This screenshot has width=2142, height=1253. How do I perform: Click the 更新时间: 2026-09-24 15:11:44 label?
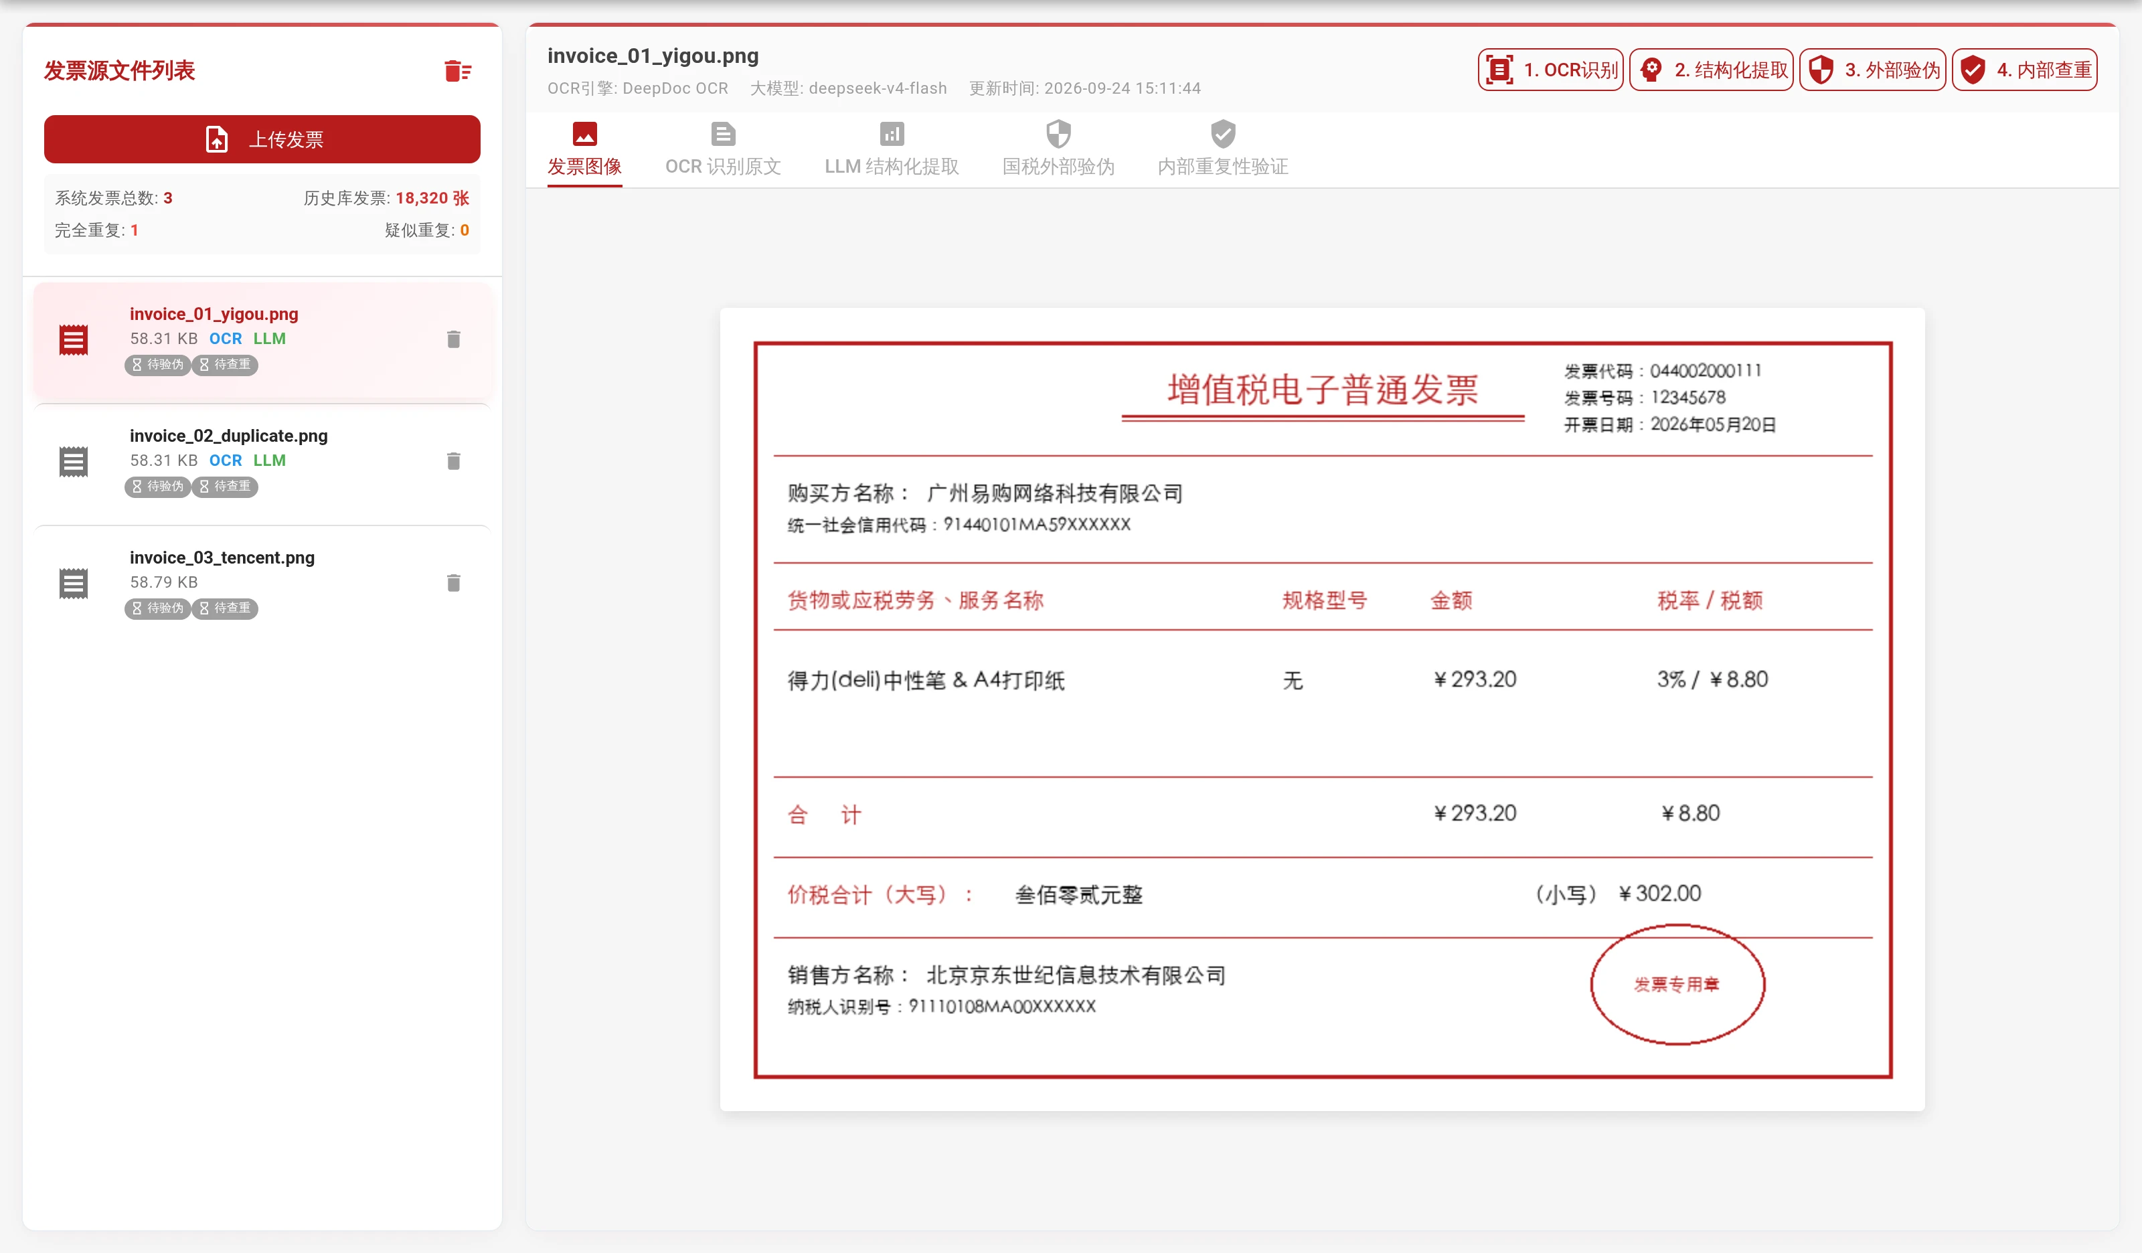point(1086,88)
